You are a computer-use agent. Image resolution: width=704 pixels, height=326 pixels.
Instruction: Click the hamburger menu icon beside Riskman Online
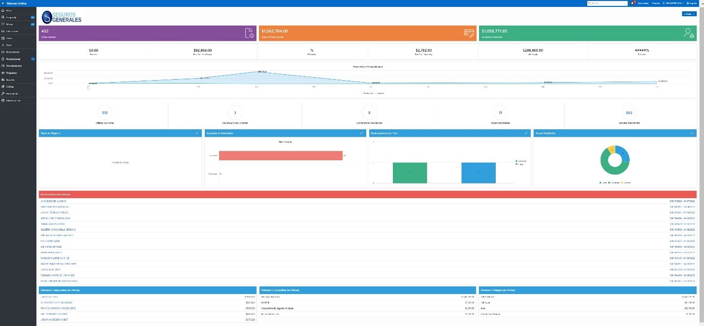tap(3, 3)
